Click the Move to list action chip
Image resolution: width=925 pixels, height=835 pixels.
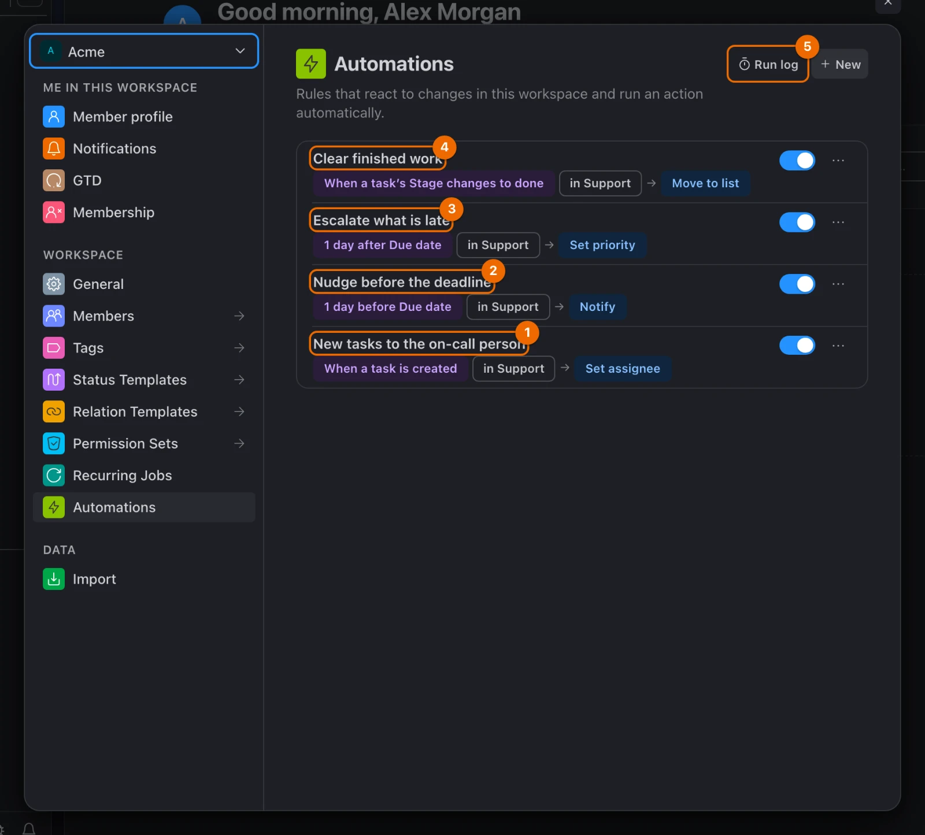coord(705,183)
